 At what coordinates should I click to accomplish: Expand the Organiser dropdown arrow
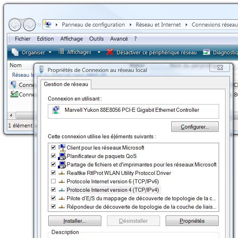(50, 53)
